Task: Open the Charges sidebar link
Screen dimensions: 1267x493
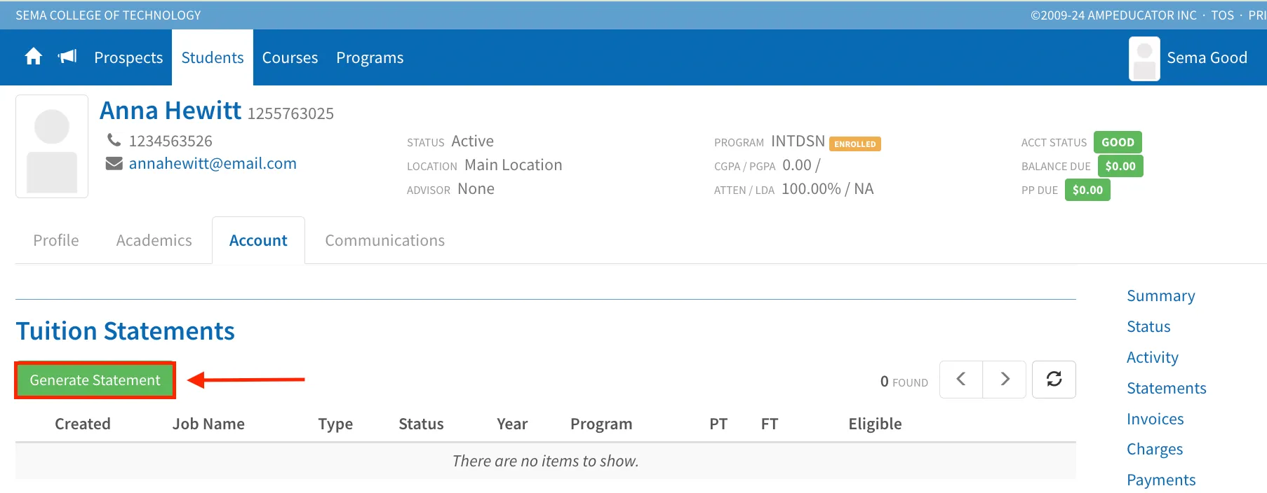Action: pos(1155,450)
